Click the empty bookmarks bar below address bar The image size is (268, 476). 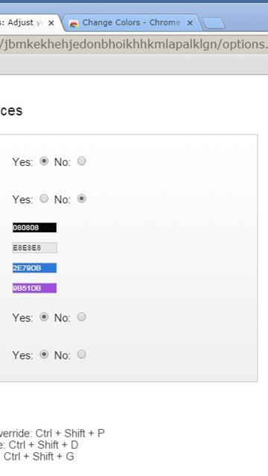134,65
